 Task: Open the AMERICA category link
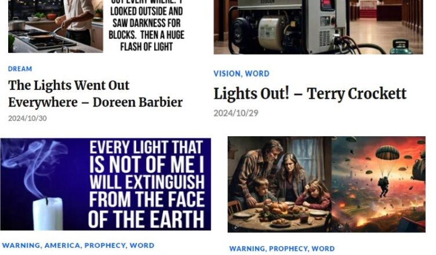62,245
